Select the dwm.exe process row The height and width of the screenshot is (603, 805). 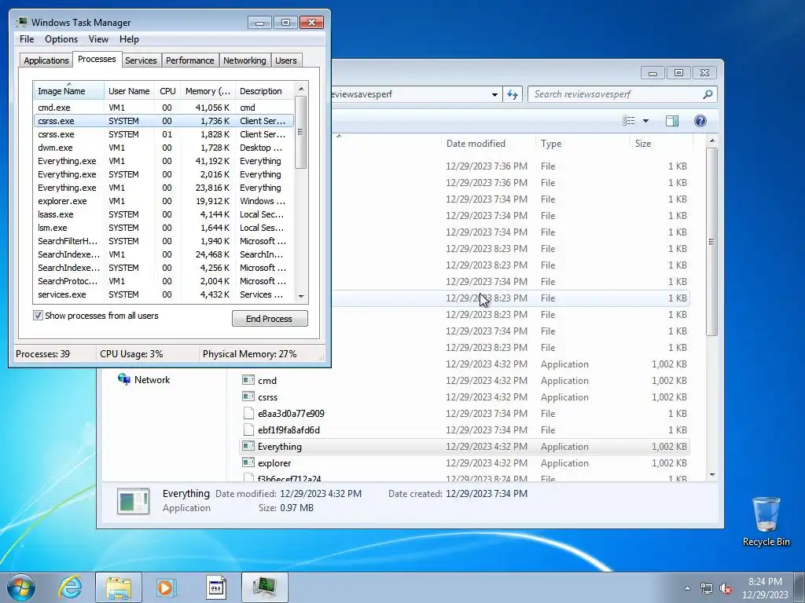pos(164,148)
